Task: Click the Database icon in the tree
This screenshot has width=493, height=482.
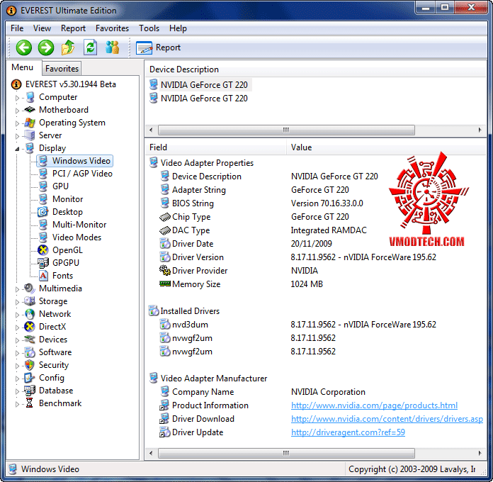Action: click(x=30, y=391)
